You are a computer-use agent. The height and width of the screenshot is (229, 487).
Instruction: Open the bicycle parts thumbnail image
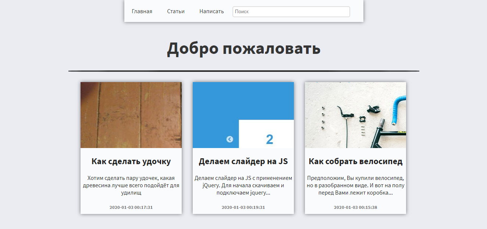point(355,115)
